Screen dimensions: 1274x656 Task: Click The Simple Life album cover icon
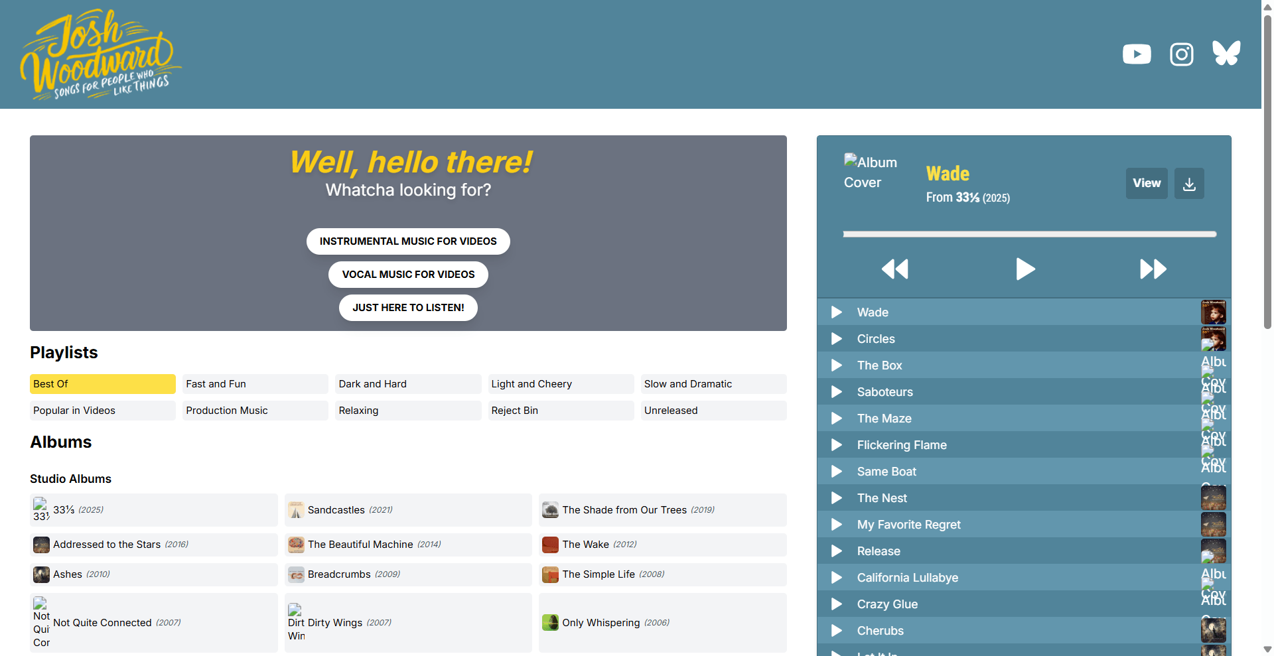point(550,574)
